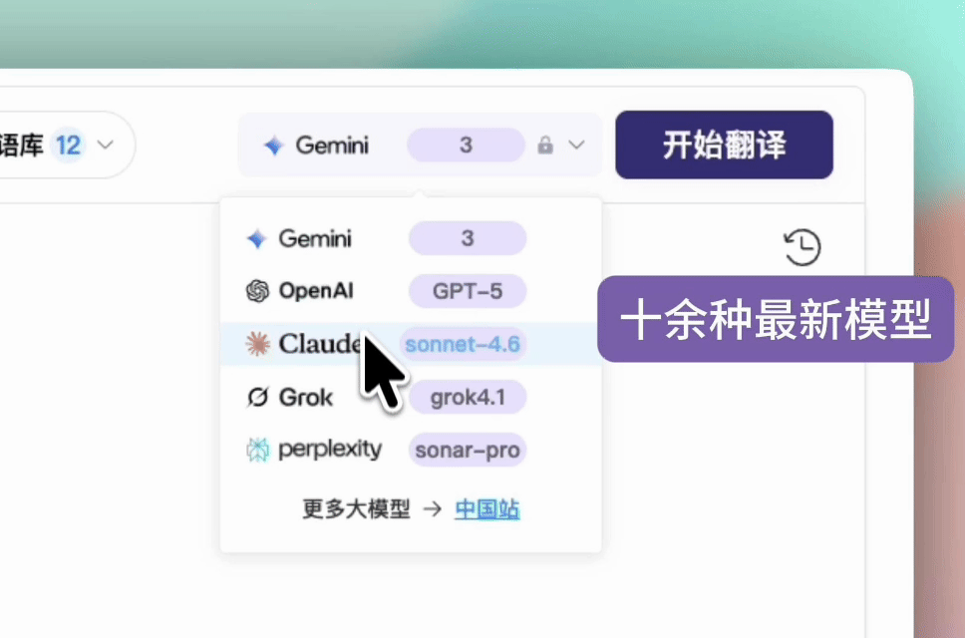
Task: Click the Claude starburst logo
Action: 257,344
